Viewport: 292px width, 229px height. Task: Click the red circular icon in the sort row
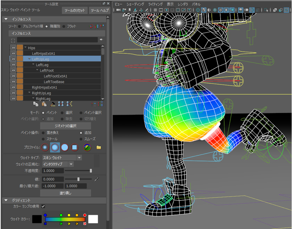pyautogui.click(x=91, y=26)
